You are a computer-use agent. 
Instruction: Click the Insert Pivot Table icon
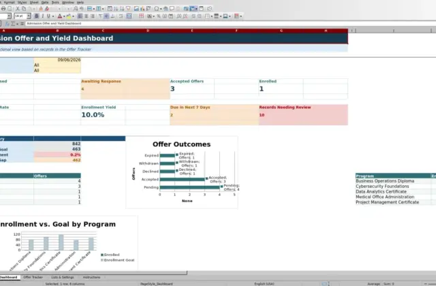point(149,9)
